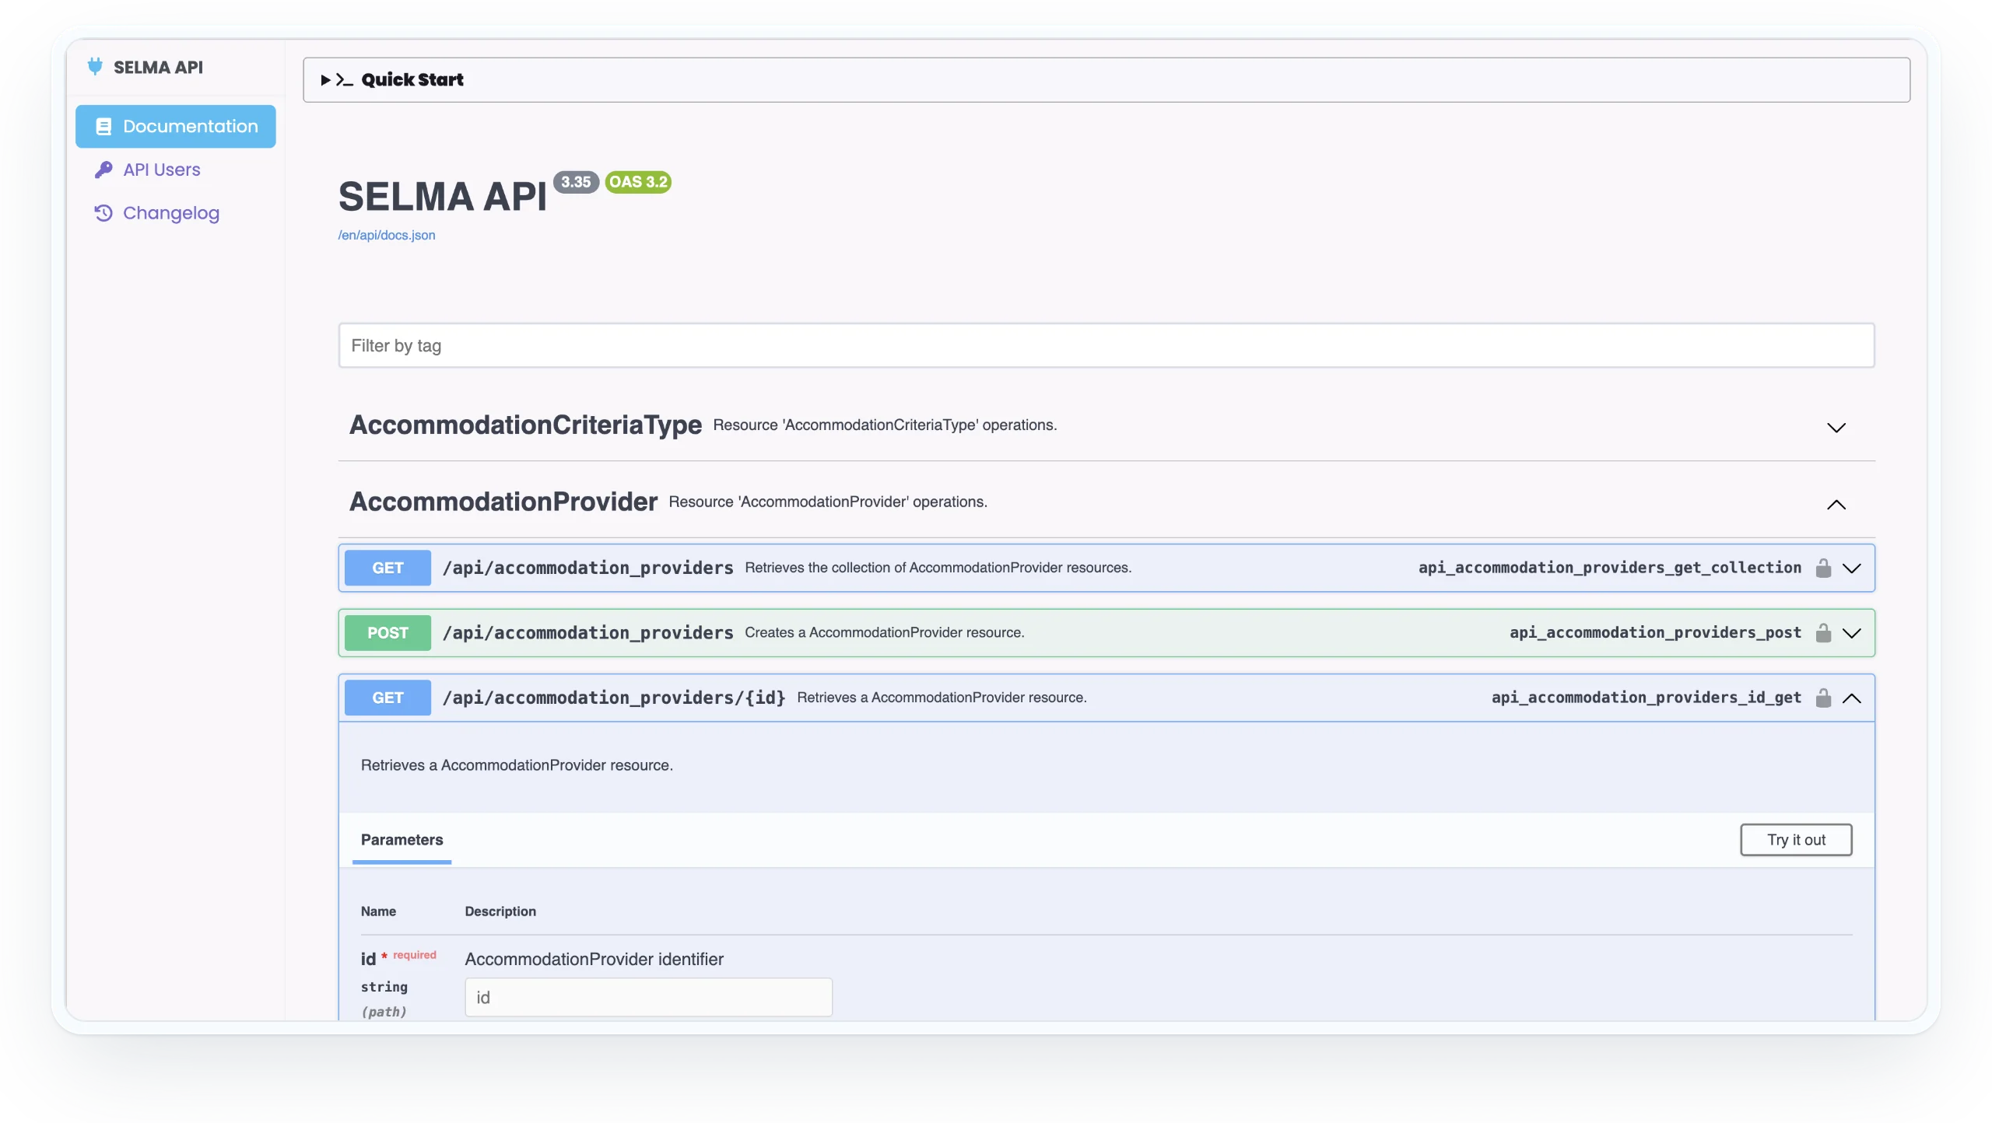
Task: Open the Changelog sidebar item
Action: (x=171, y=213)
